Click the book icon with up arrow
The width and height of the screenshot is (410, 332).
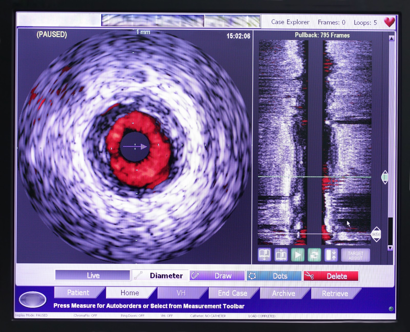pyautogui.click(x=281, y=255)
